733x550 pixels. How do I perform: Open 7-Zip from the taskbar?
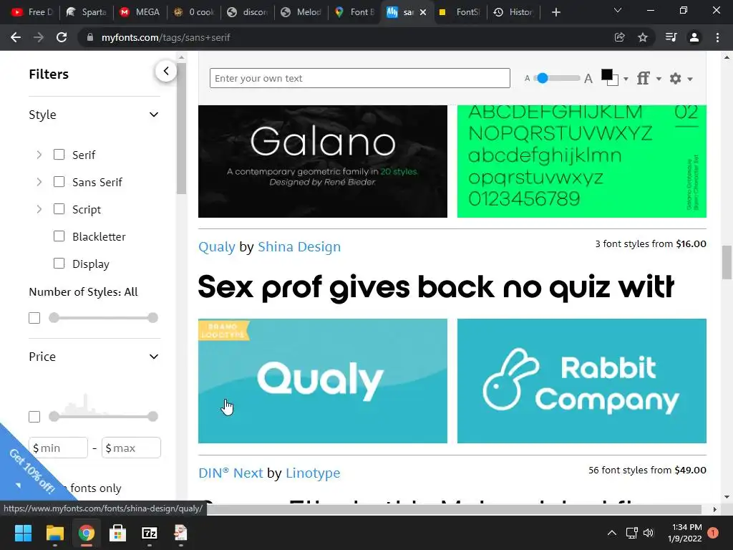[x=149, y=533]
